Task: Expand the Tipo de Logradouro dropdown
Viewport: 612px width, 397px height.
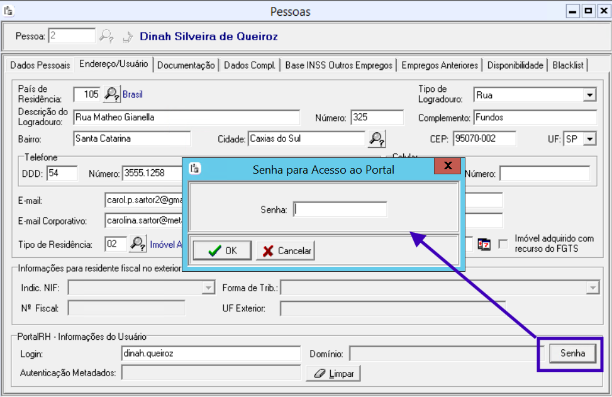Action: (x=589, y=95)
